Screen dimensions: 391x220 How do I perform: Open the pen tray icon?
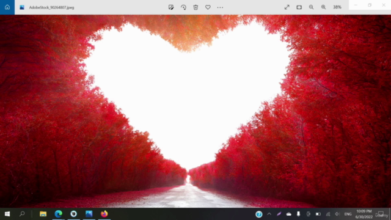279,214
